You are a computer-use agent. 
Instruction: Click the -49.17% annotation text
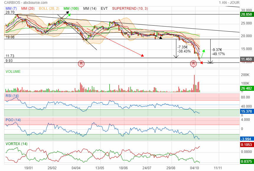pos(218,54)
